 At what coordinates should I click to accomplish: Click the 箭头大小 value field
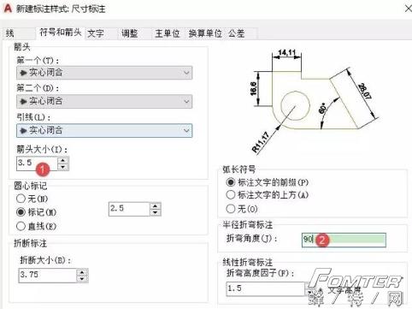(x=37, y=163)
